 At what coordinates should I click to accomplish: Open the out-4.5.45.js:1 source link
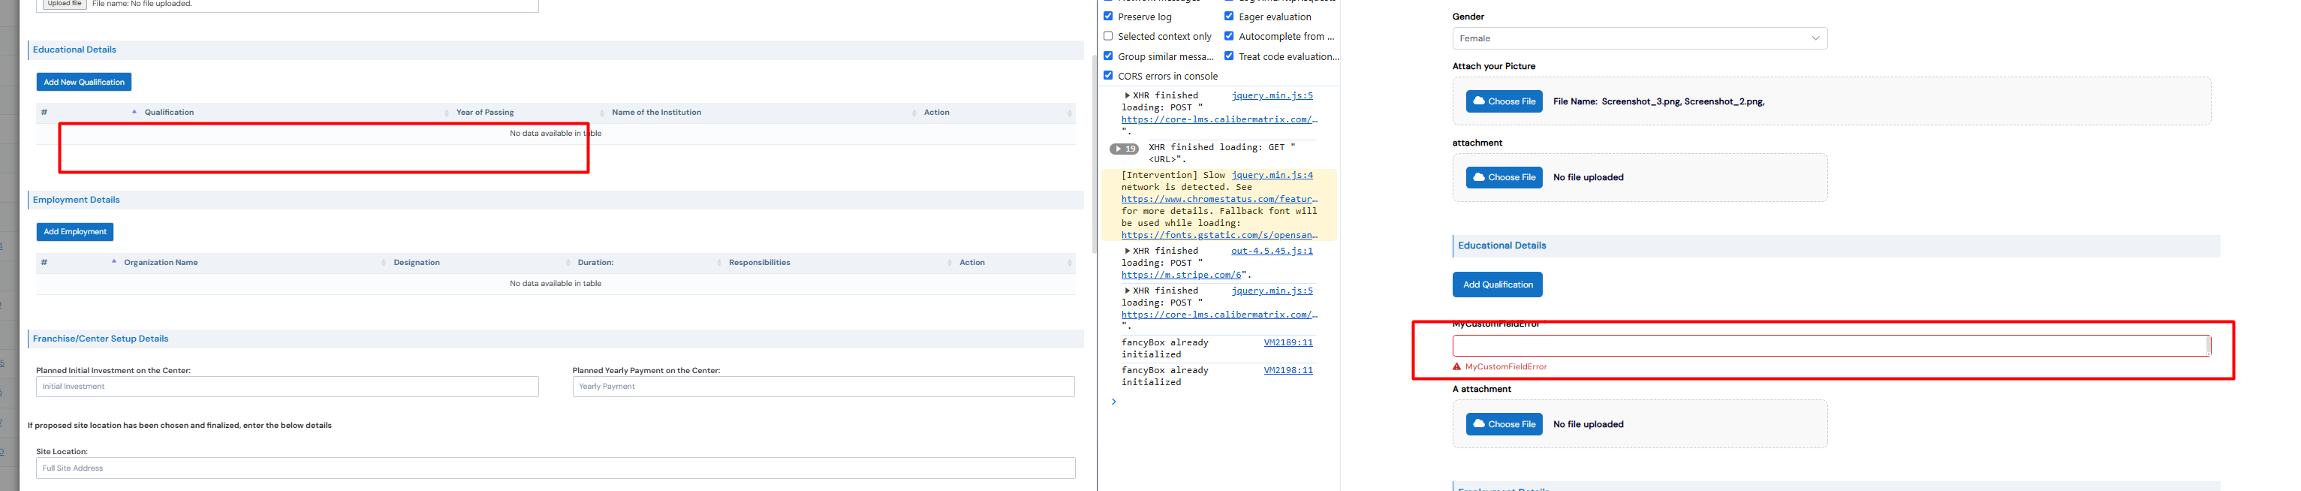(1272, 252)
